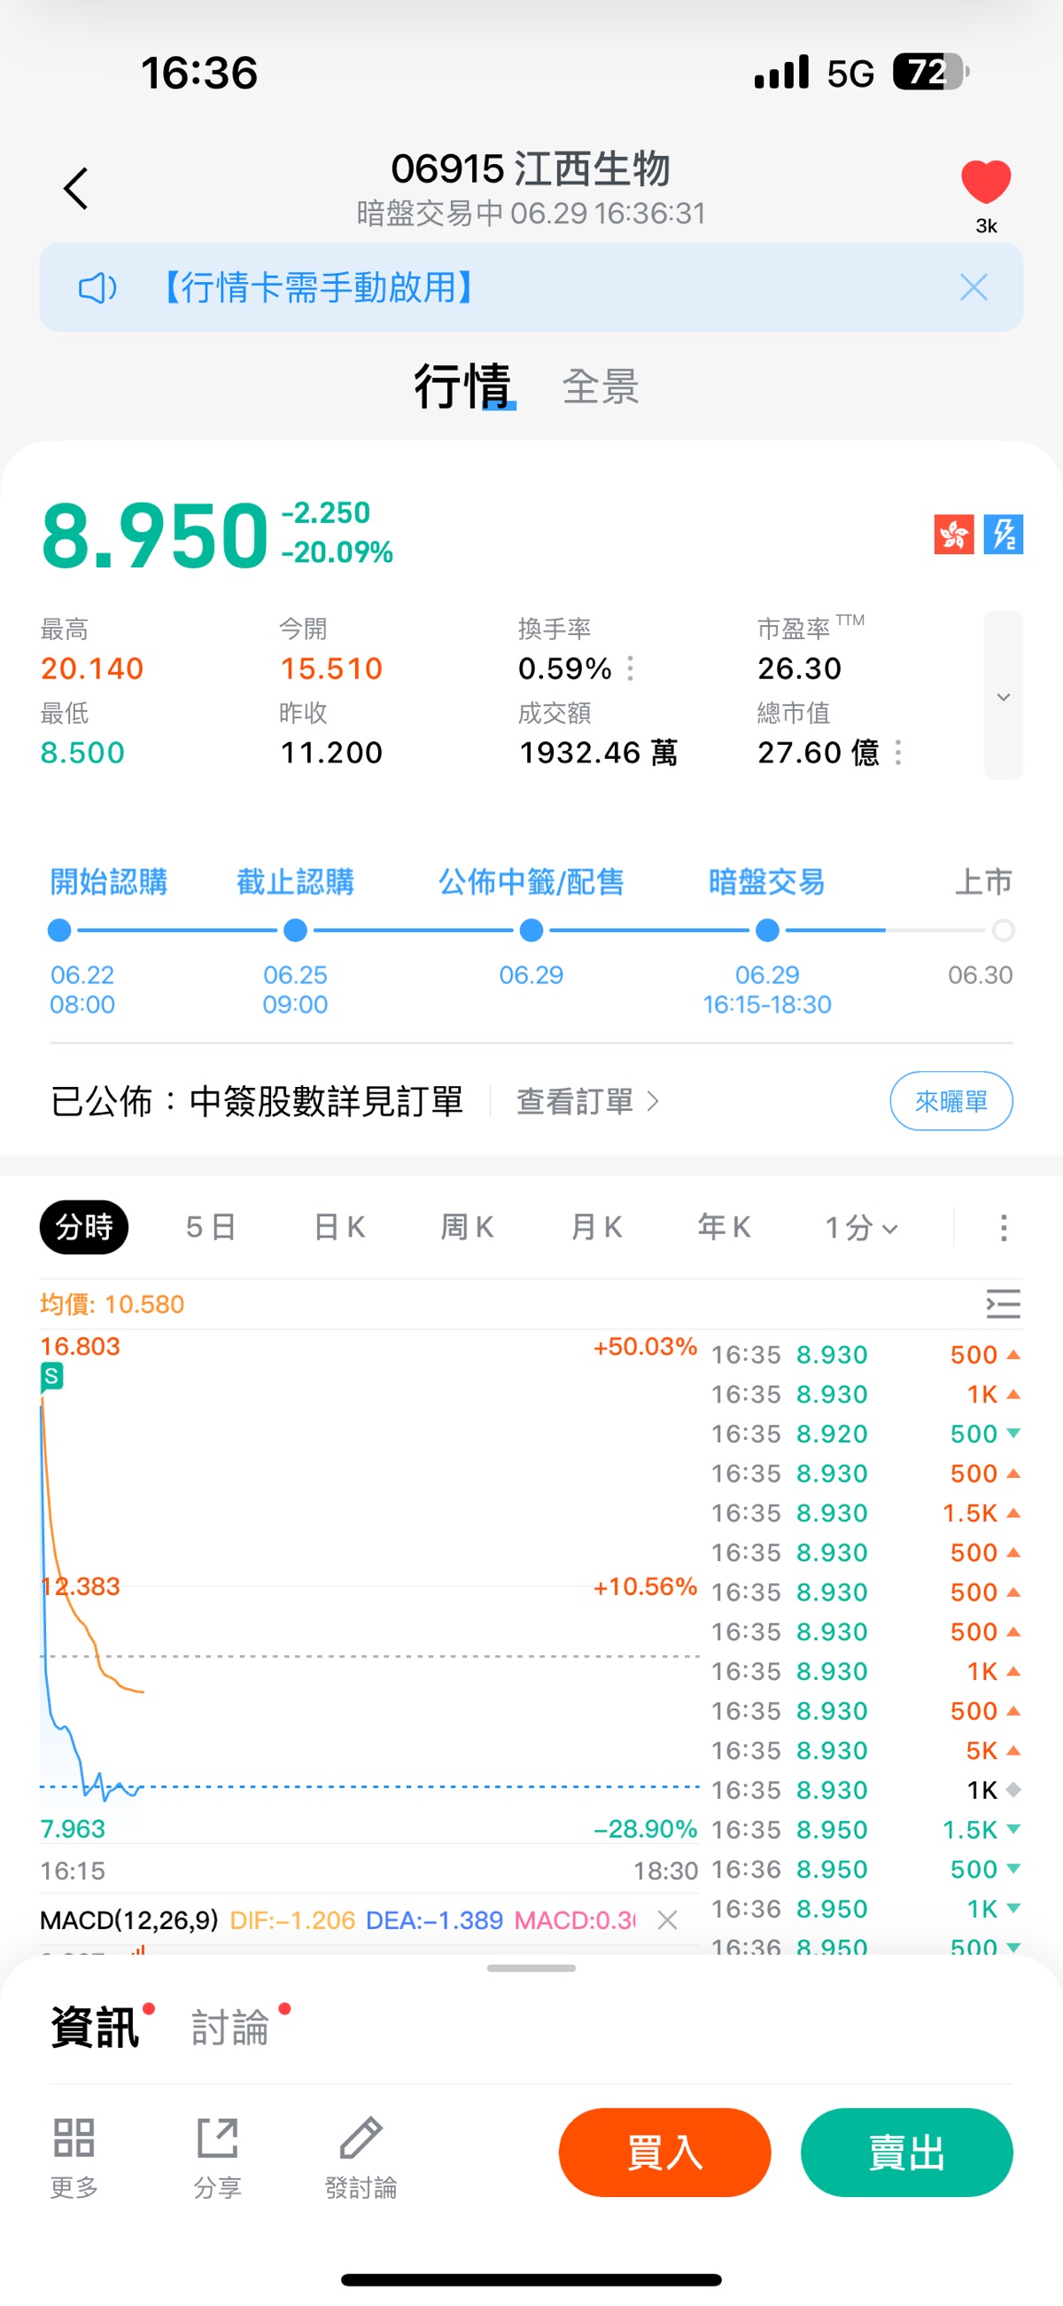Tap the 16:35 8.920 trade row
Screen dimensions: 1063x2306
[865, 1434]
